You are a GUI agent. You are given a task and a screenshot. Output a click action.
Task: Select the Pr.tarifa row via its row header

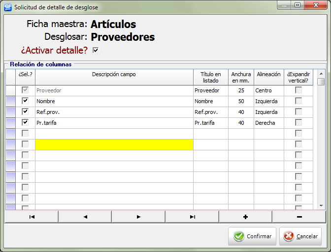coord(10,123)
